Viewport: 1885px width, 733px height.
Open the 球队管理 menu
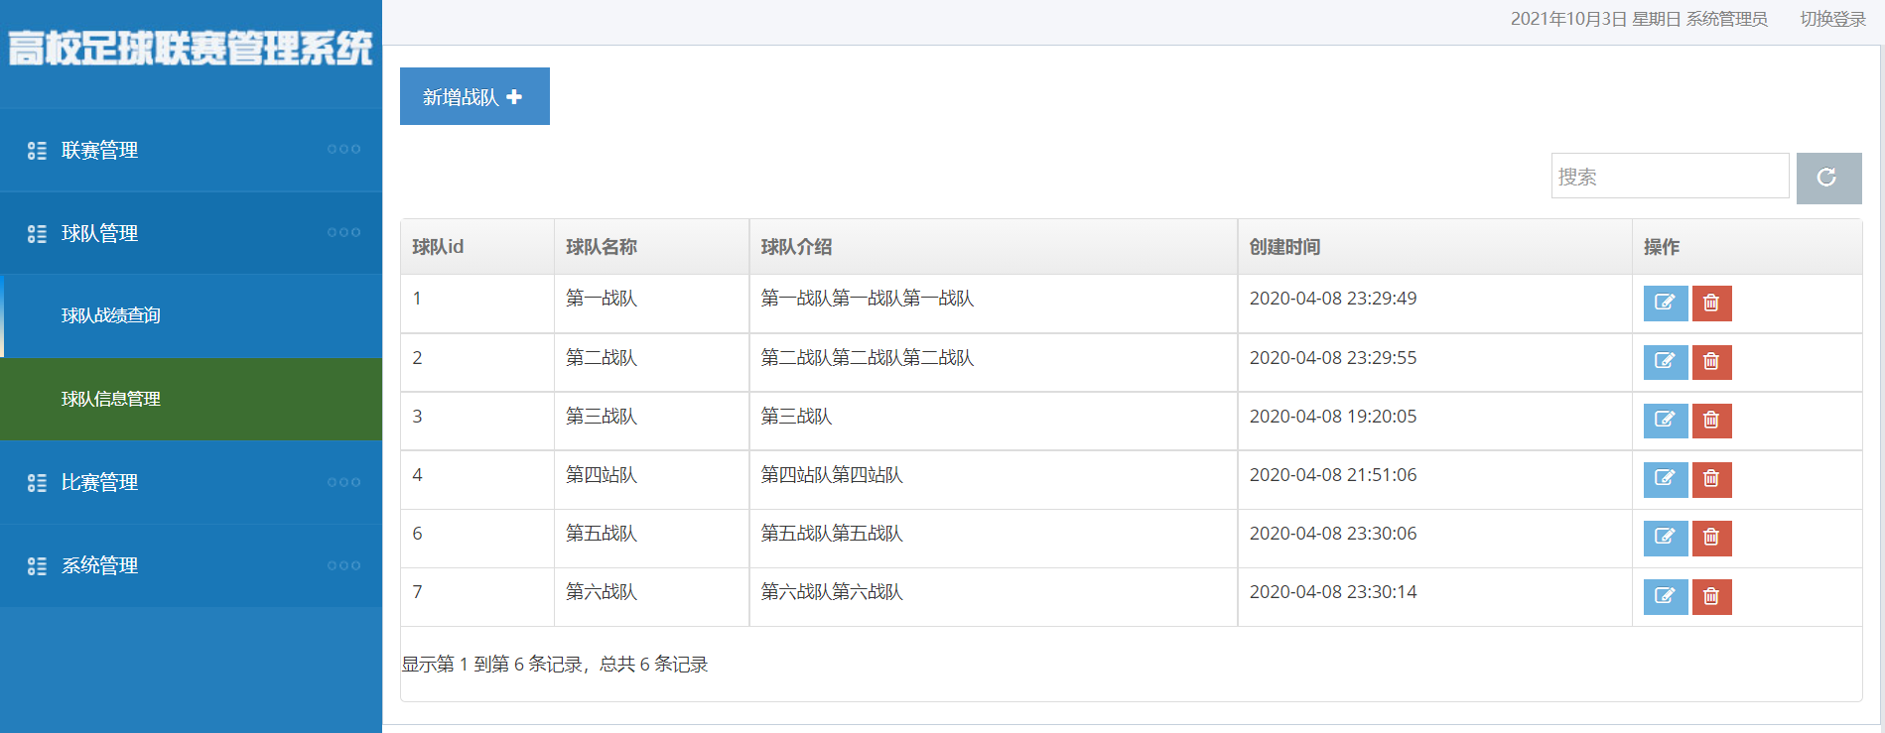click(191, 233)
